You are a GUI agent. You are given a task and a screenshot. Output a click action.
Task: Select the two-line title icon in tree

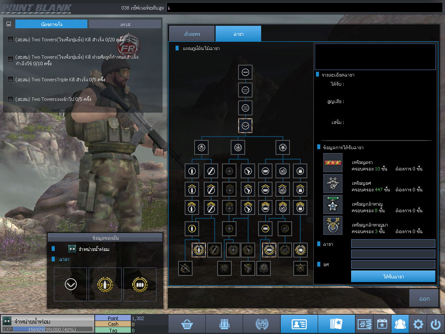[x=245, y=90]
